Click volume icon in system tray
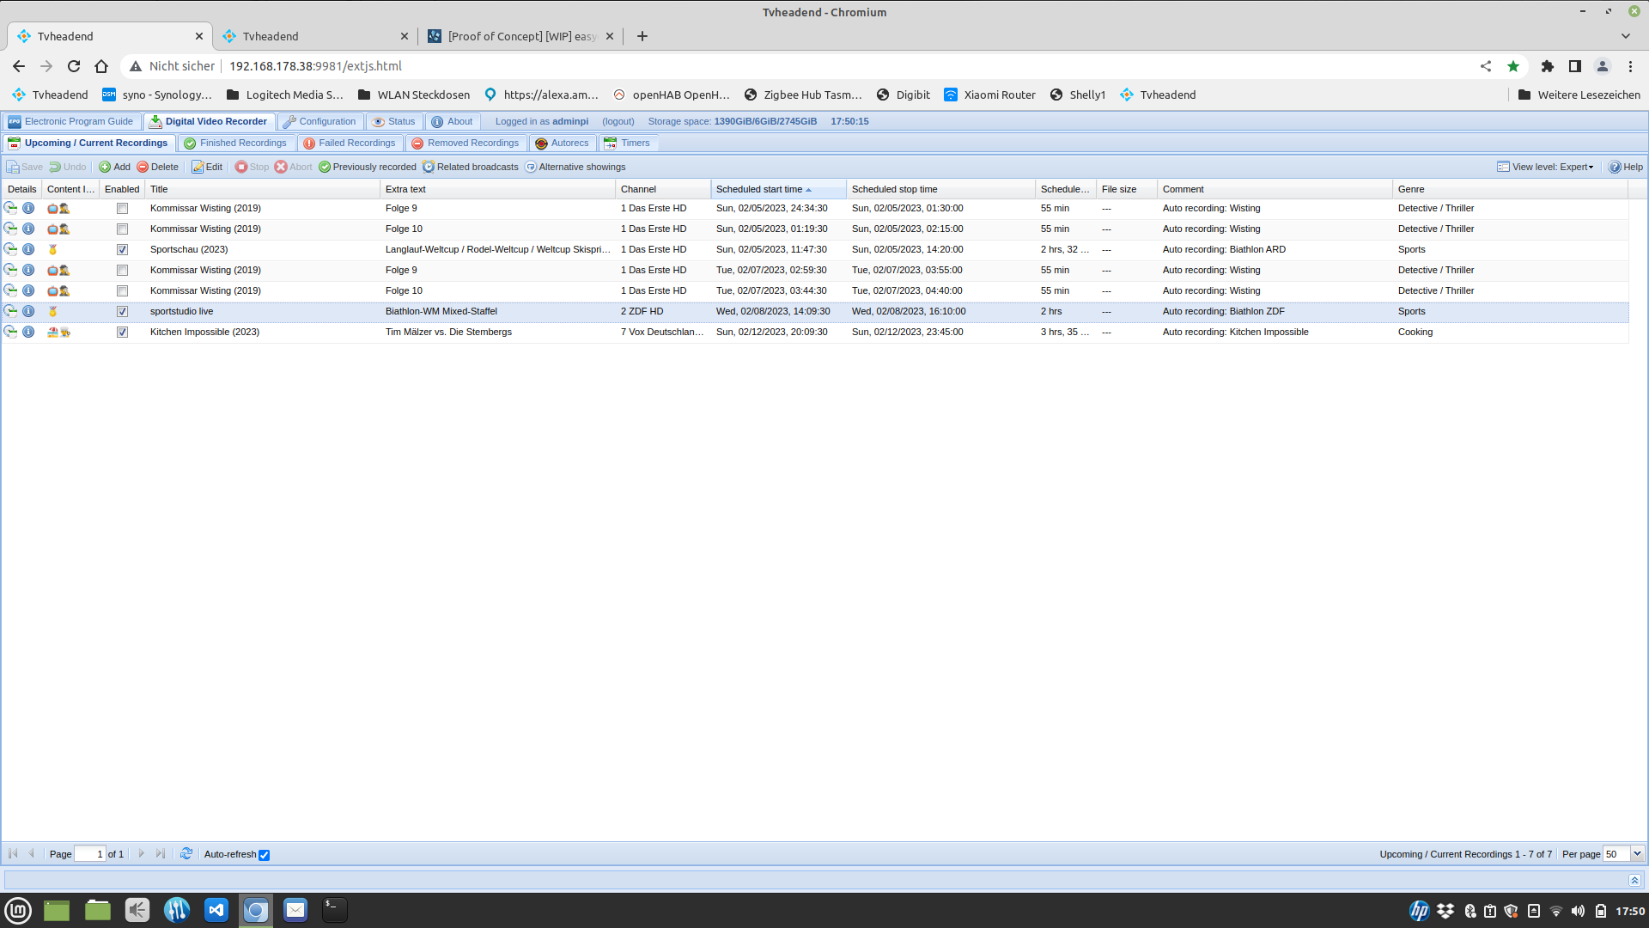 (x=1578, y=911)
